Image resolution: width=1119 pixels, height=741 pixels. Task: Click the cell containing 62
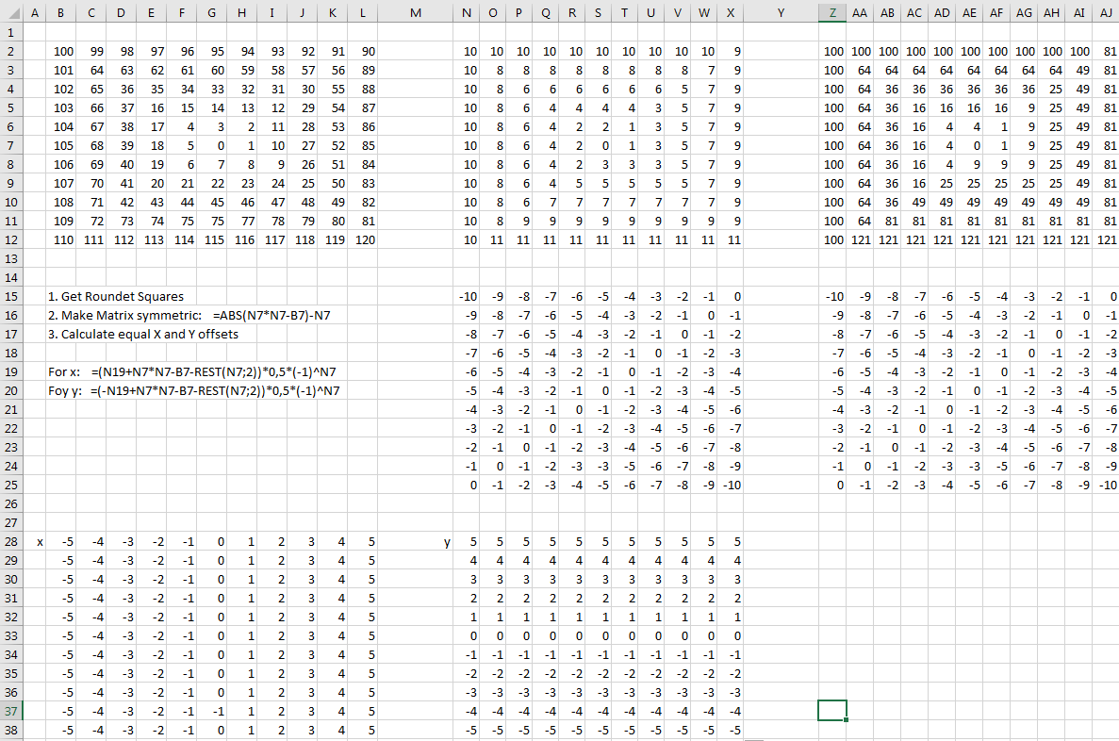pyautogui.click(x=151, y=70)
